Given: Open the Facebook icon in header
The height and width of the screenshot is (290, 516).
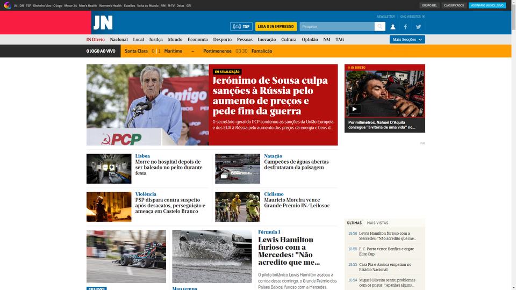Looking at the screenshot, I should [405, 27].
